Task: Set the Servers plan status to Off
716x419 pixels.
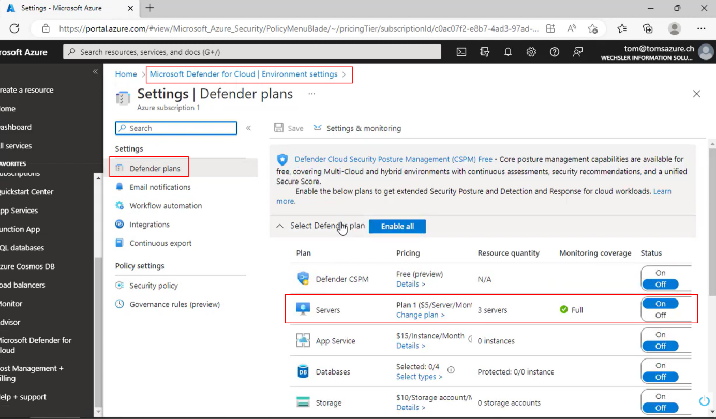Action: pos(661,315)
